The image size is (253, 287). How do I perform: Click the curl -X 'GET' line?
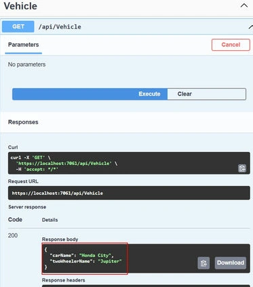[x=31, y=157]
